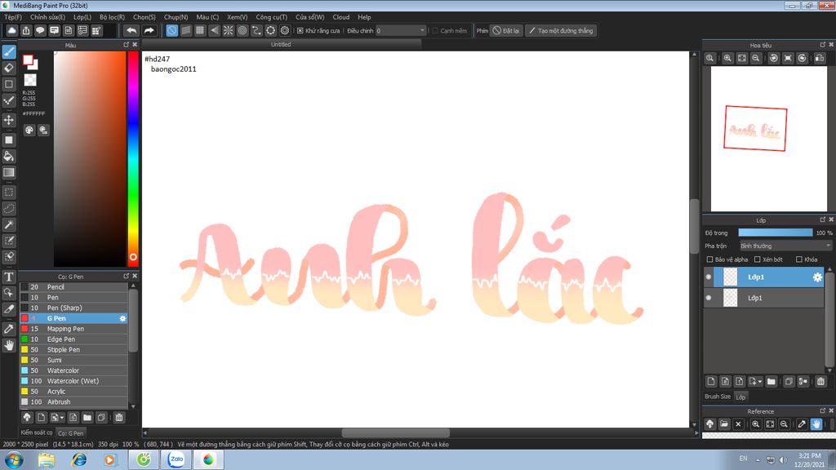The height and width of the screenshot is (470, 836).
Task: Open the Cloud menu
Action: [340, 17]
